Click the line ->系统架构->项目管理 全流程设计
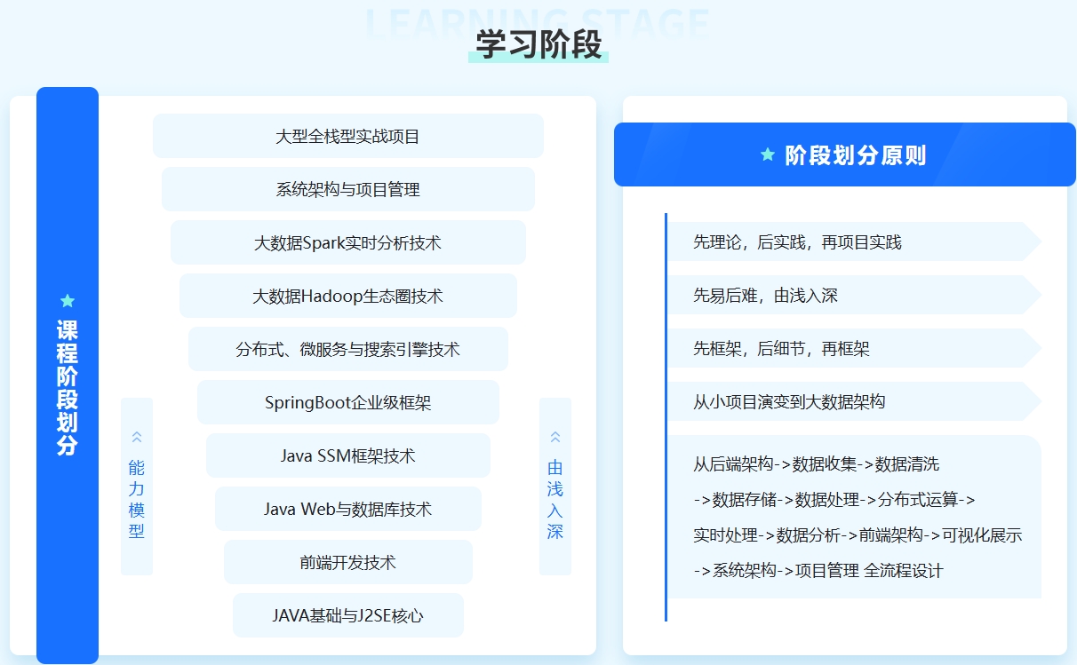 (x=818, y=570)
